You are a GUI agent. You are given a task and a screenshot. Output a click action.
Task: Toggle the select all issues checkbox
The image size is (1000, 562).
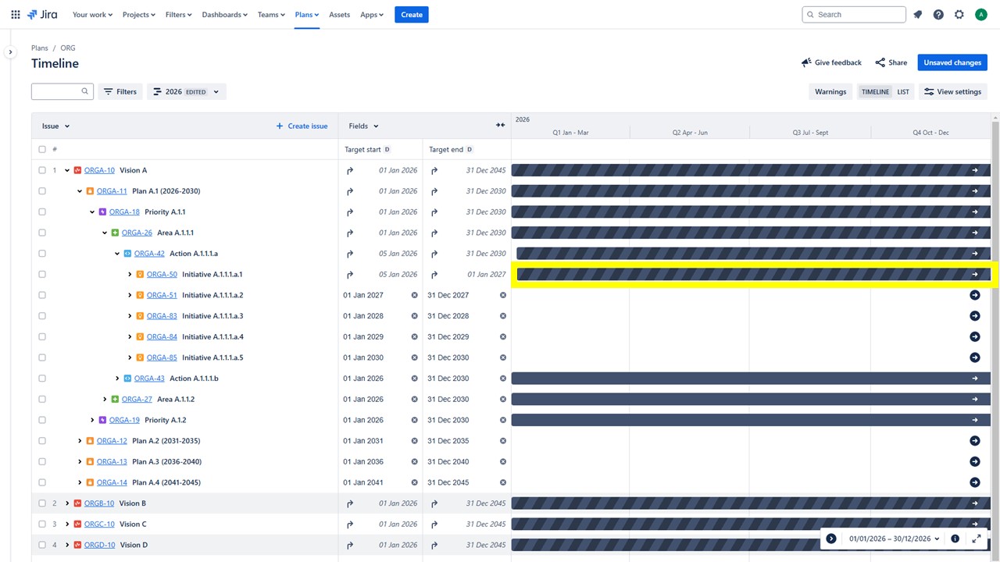(42, 149)
